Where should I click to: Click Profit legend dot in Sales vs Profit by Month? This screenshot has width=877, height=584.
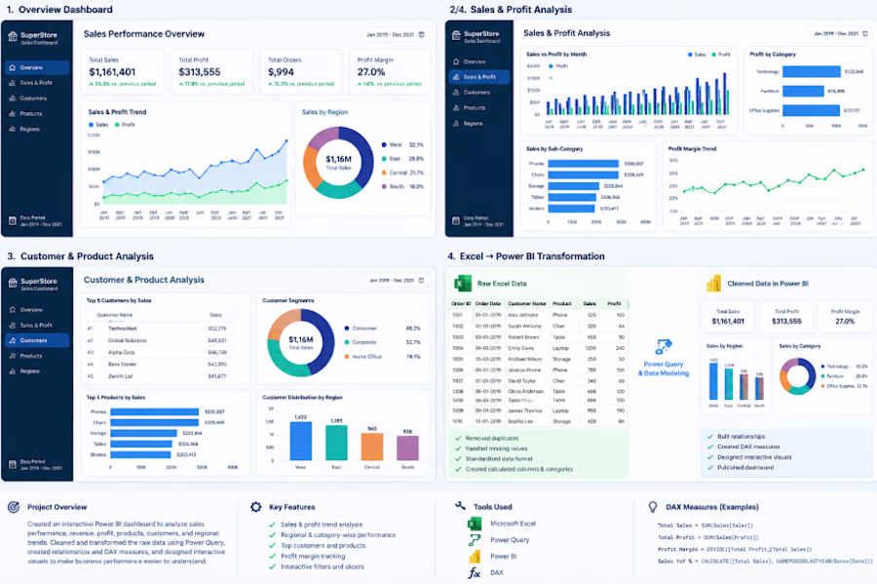coord(713,55)
